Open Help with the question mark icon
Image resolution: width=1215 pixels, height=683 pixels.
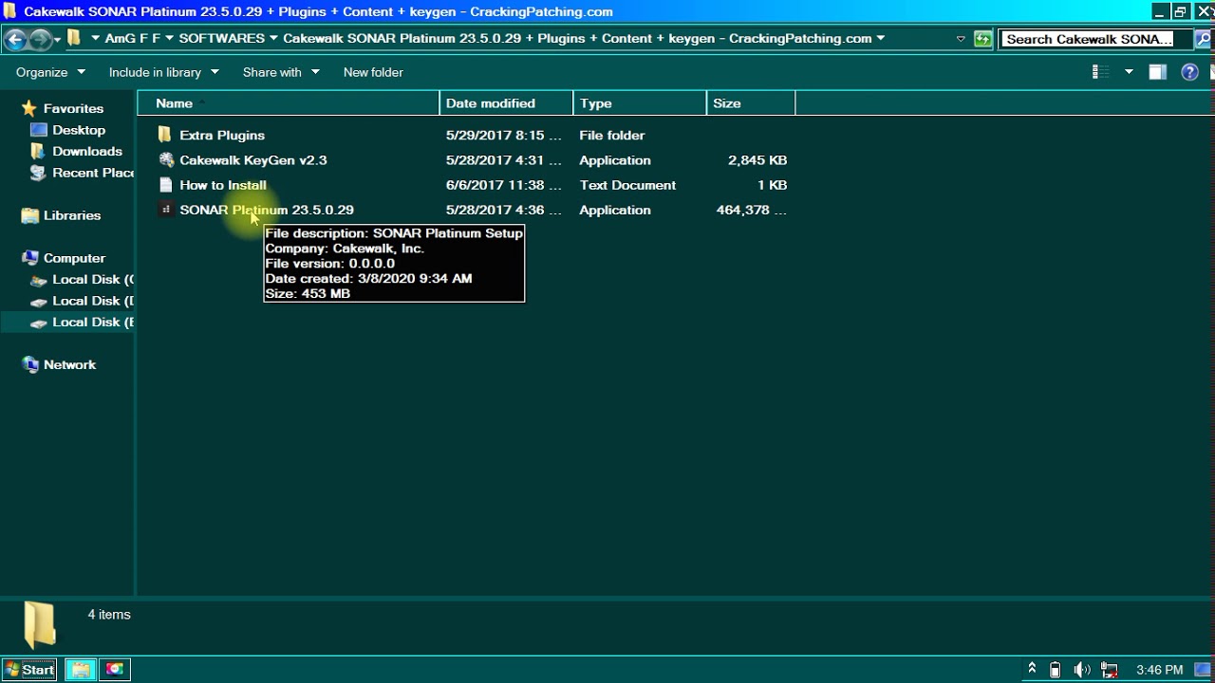coord(1189,72)
